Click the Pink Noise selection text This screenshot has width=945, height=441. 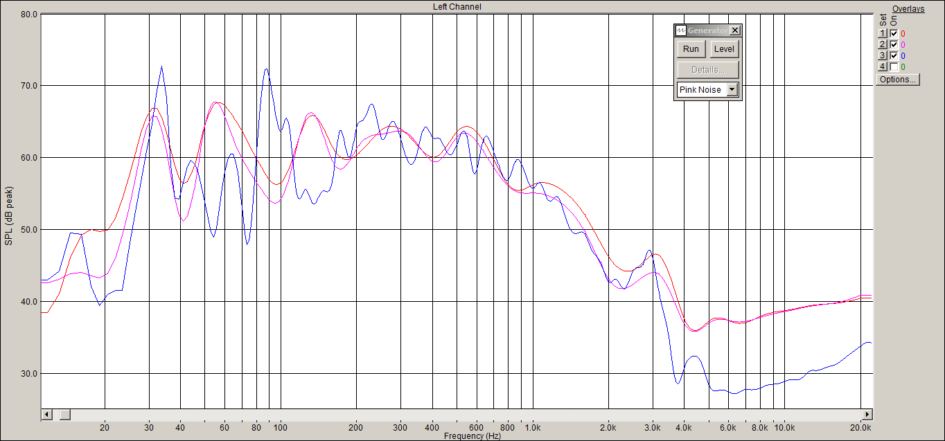click(700, 90)
